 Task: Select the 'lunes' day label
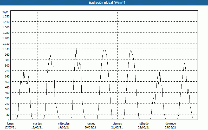10,123
